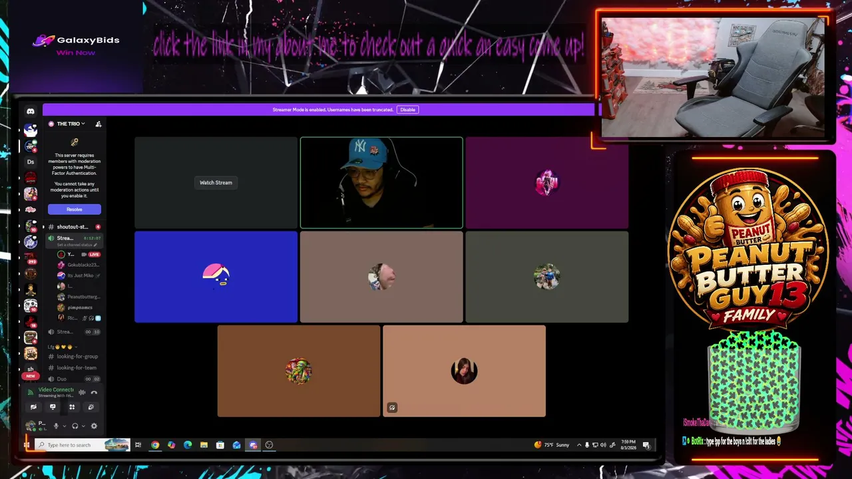Click the Type here to search box
The height and width of the screenshot is (479, 852).
[x=82, y=445]
